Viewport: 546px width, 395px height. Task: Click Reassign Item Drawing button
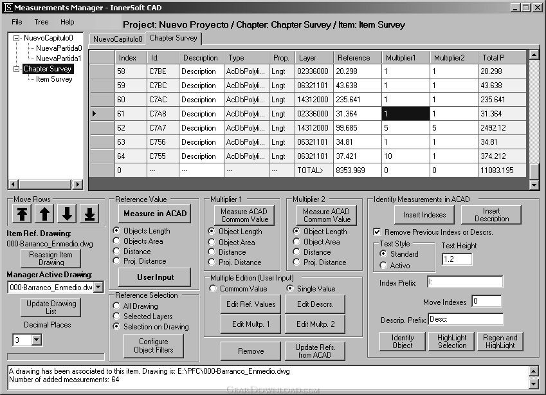[x=51, y=259]
